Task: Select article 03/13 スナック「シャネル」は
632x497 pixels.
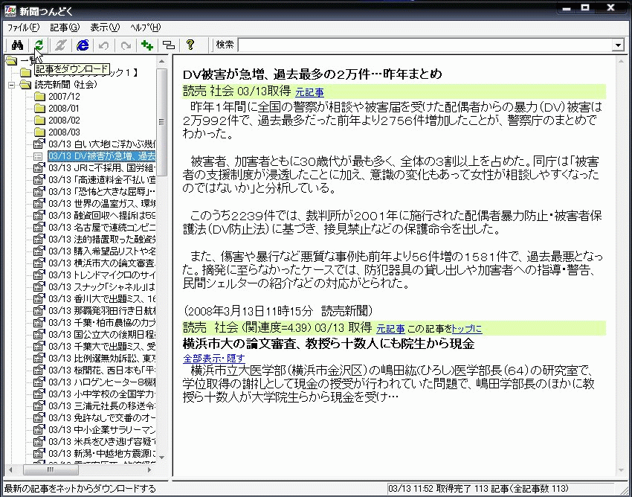Action: click(x=102, y=287)
